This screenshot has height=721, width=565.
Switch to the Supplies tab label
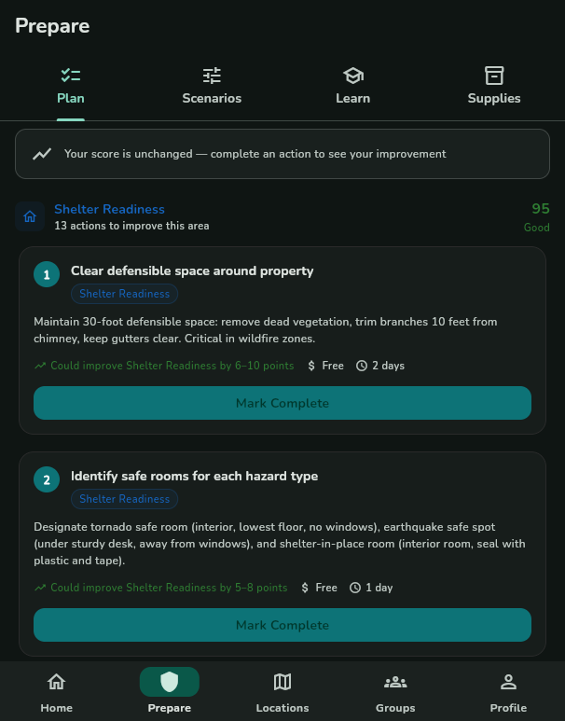(x=494, y=98)
